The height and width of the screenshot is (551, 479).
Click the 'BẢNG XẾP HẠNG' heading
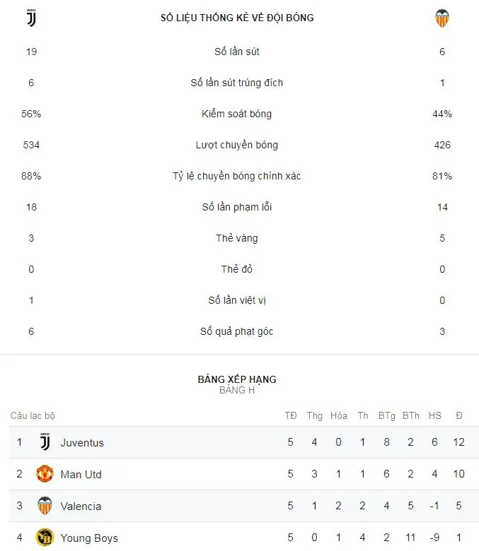pos(237,379)
